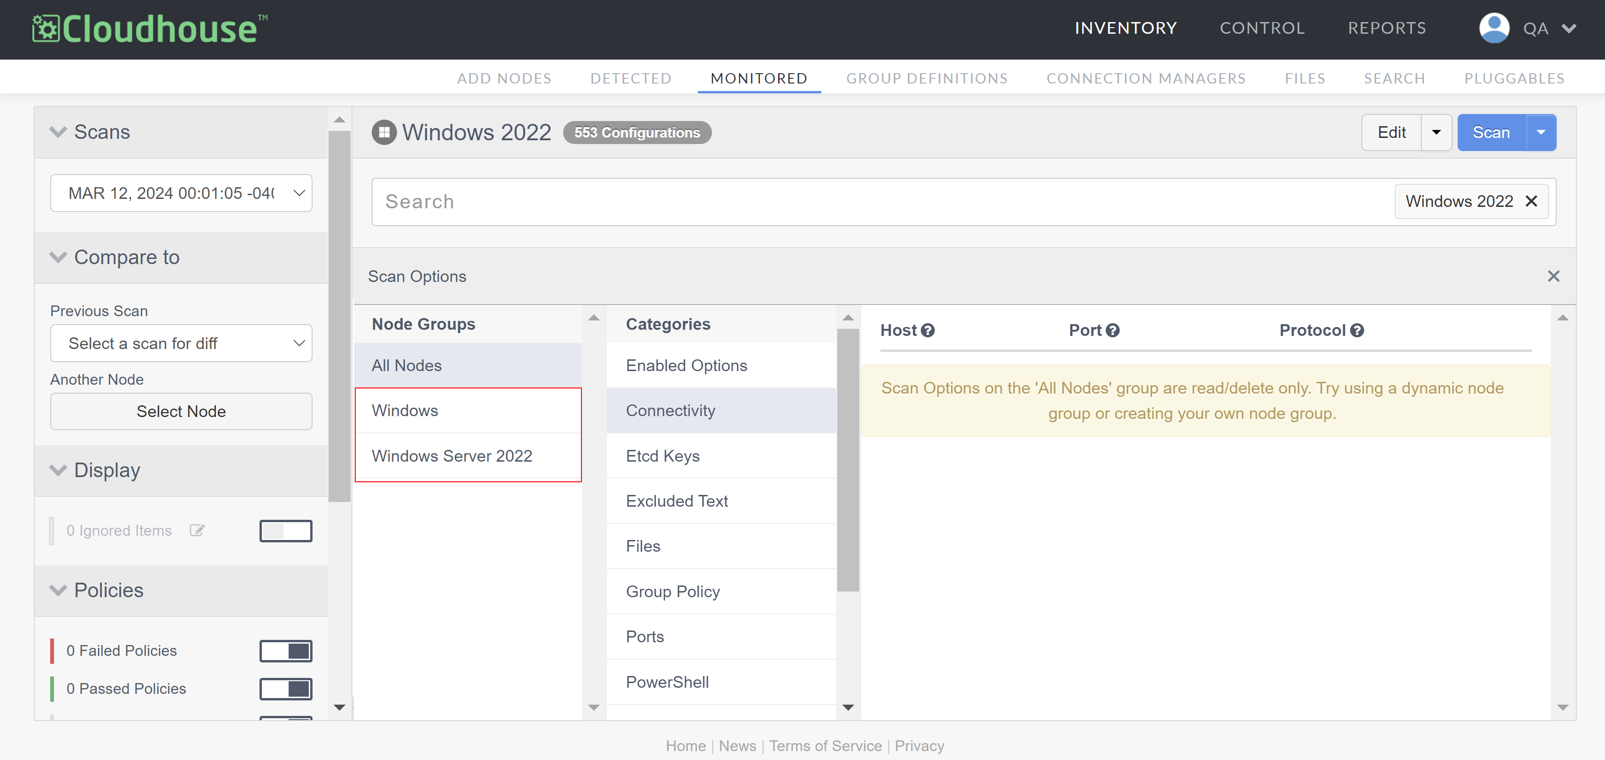
Task: Switch to the Add Nodes tab
Action: (x=504, y=78)
